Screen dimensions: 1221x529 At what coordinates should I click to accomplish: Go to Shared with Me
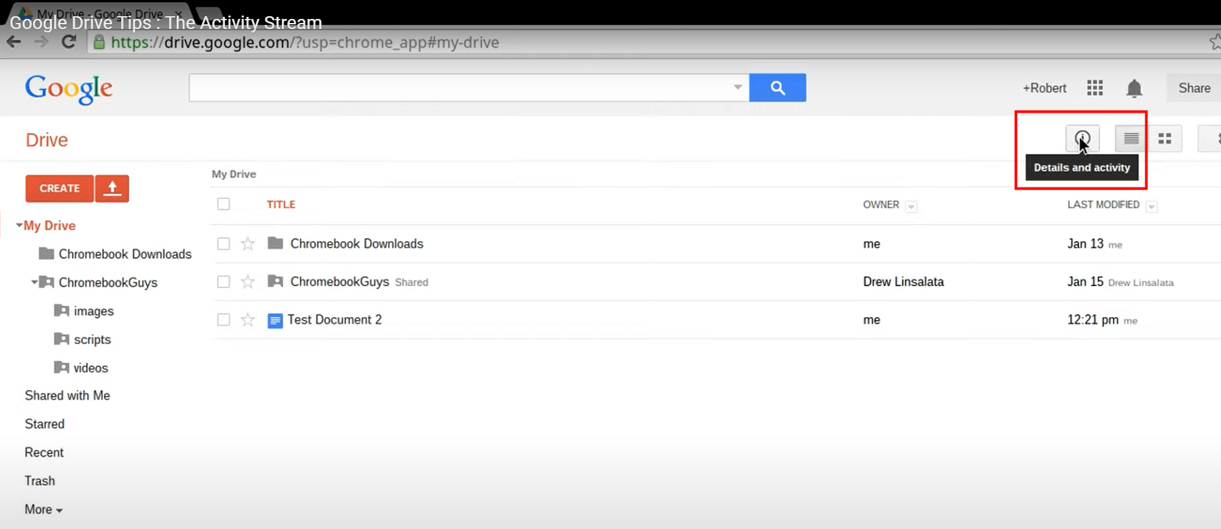click(67, 395)
